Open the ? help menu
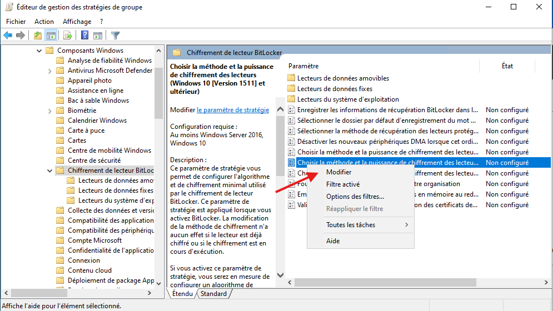 [102, 22]
